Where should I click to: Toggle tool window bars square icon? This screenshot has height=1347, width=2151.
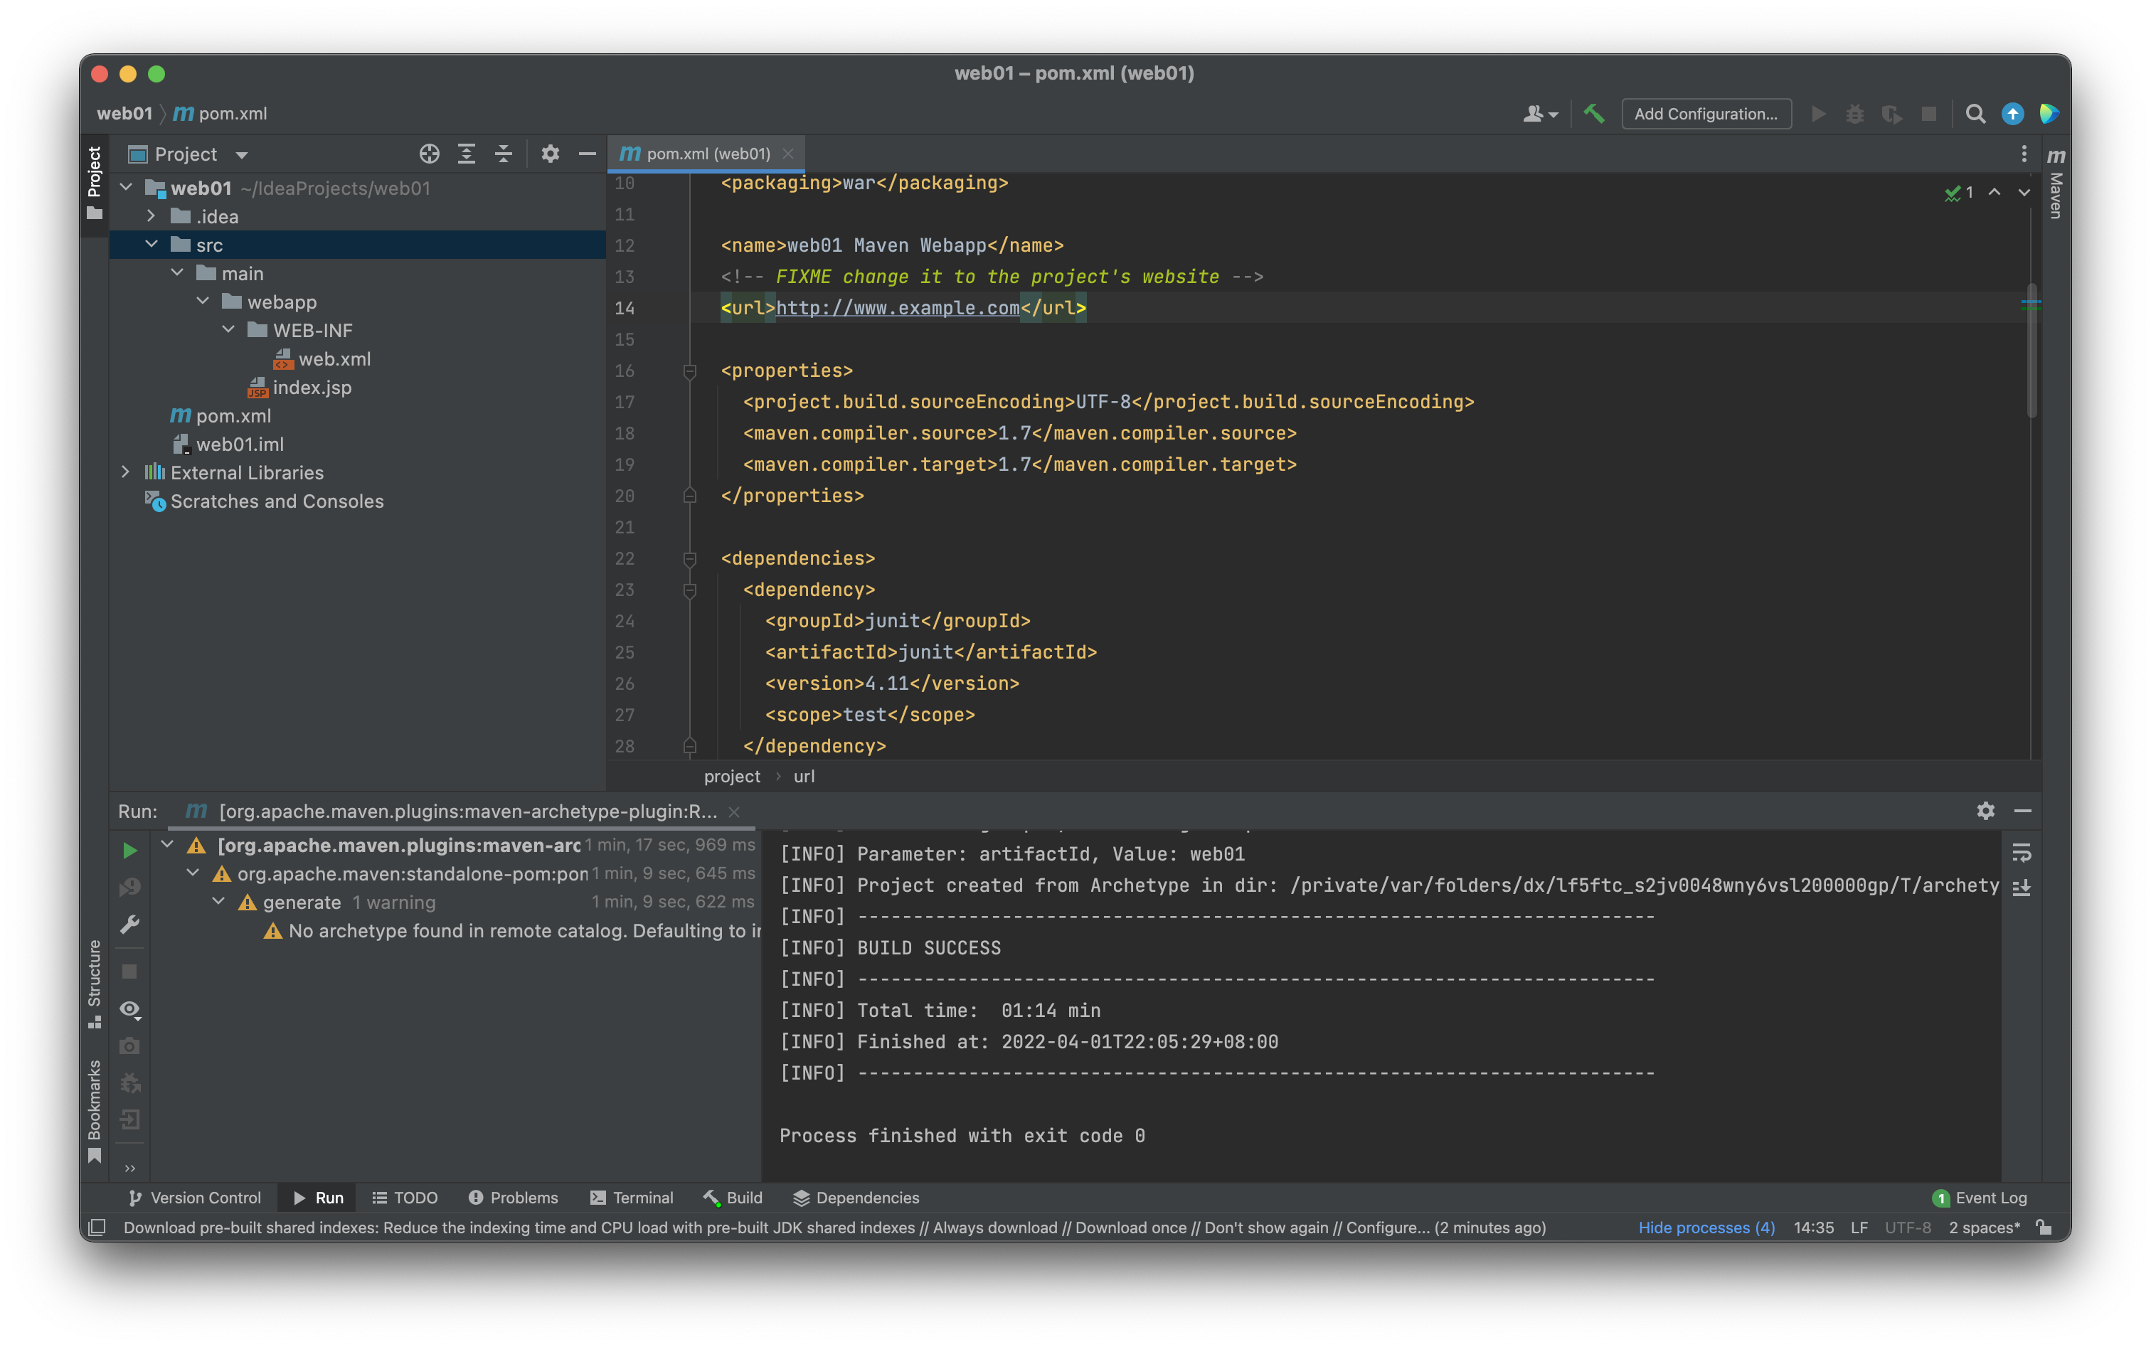click(x=98, y=1227)
